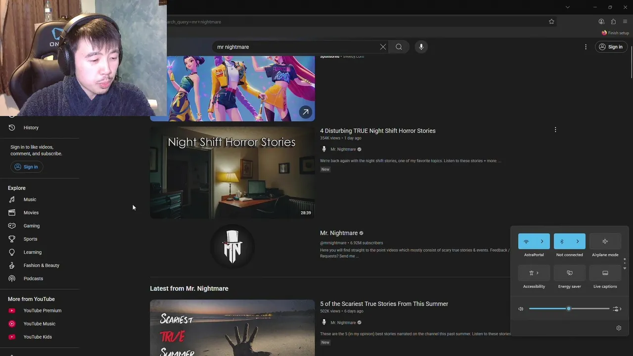Click the Podcasts icon in the sidebar
Viewport: 633px width, 356px height.
point(12,278)
